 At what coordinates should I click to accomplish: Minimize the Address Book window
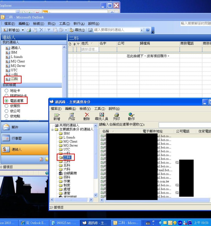pyautogui.click(x=205, y=102)
